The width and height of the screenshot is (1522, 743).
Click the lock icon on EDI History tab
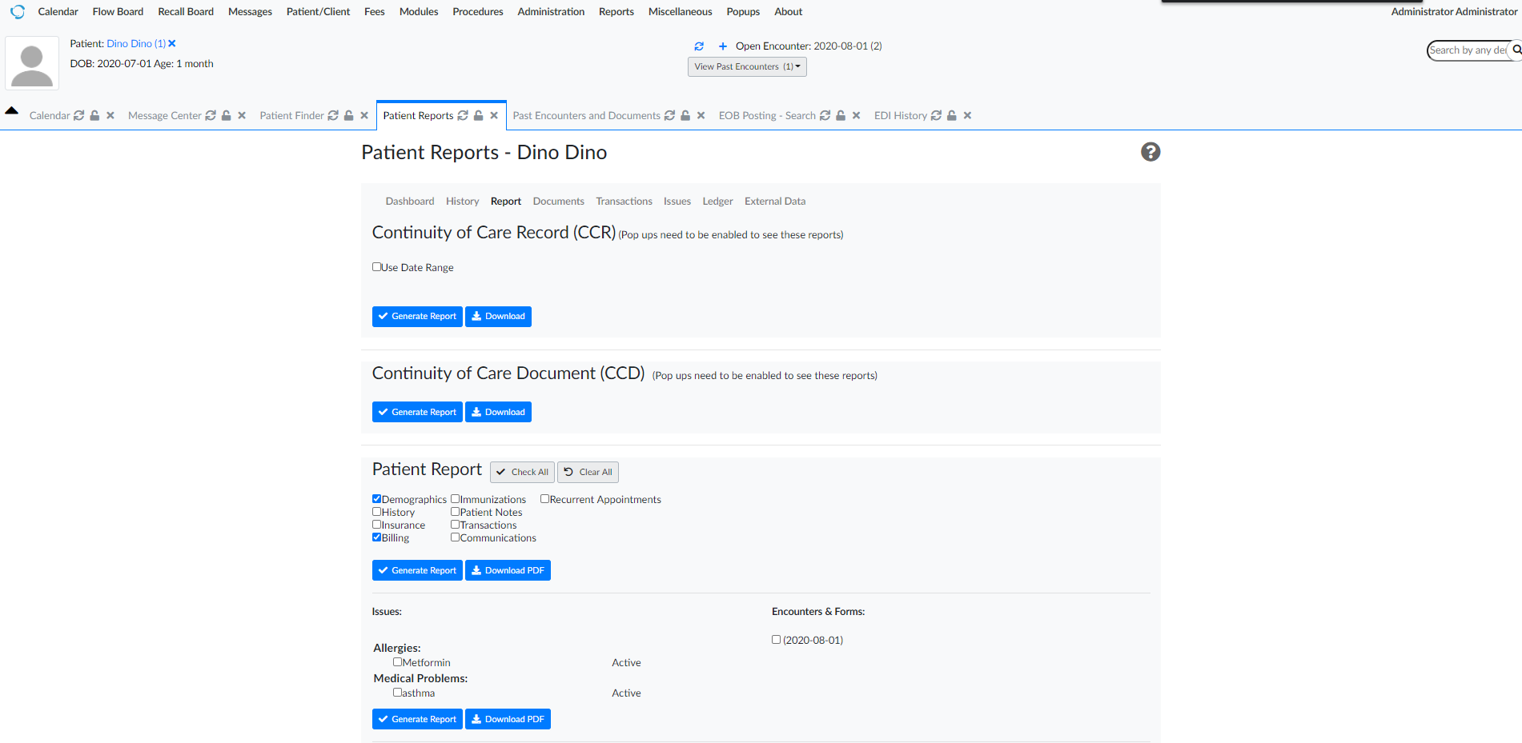[x=951, y=114]
